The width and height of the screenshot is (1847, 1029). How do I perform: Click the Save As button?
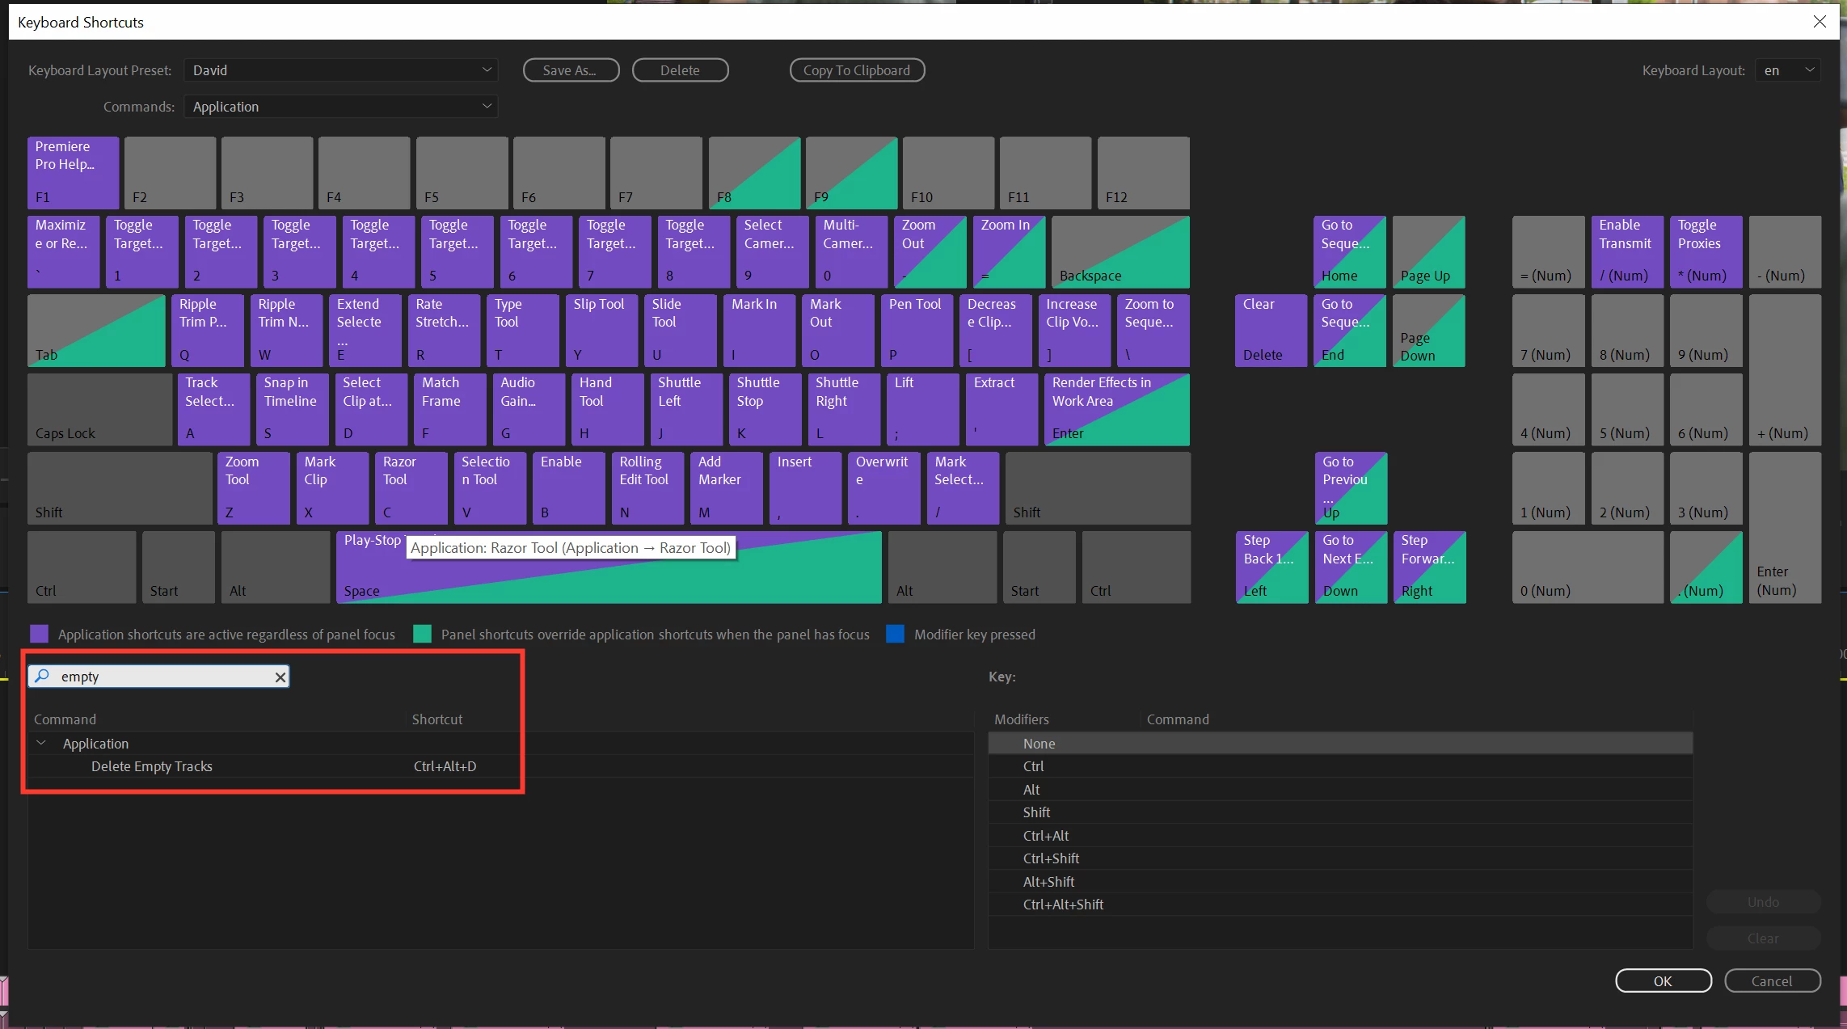(571, 70)
